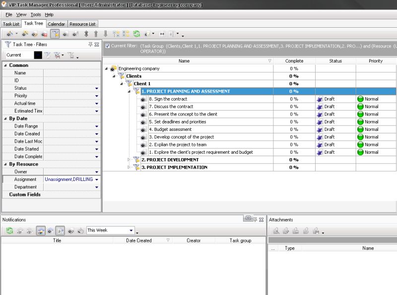Click the double-headed vertical arrow toolbar icon
397x295 pixels.
86,34
